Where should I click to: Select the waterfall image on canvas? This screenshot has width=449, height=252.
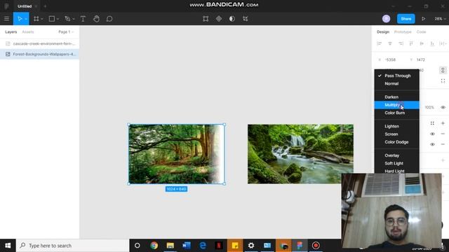(x=300, y=154)
